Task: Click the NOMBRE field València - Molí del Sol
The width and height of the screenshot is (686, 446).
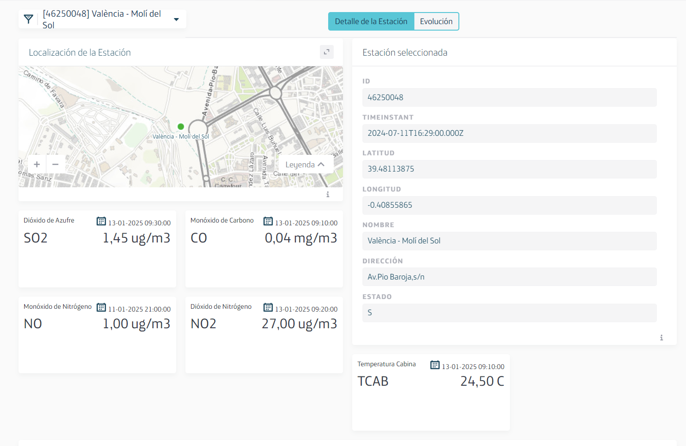Action: pos(509,241)
